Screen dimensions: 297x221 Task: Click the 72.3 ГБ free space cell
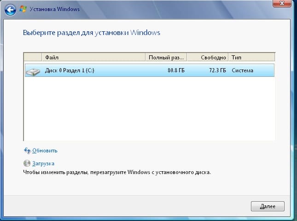point(216,71)
